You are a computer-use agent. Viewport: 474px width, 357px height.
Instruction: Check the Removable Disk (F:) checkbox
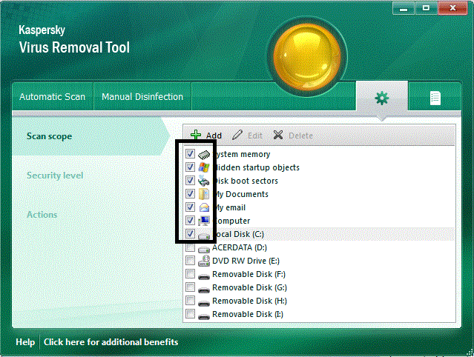(x=190, y=274)
